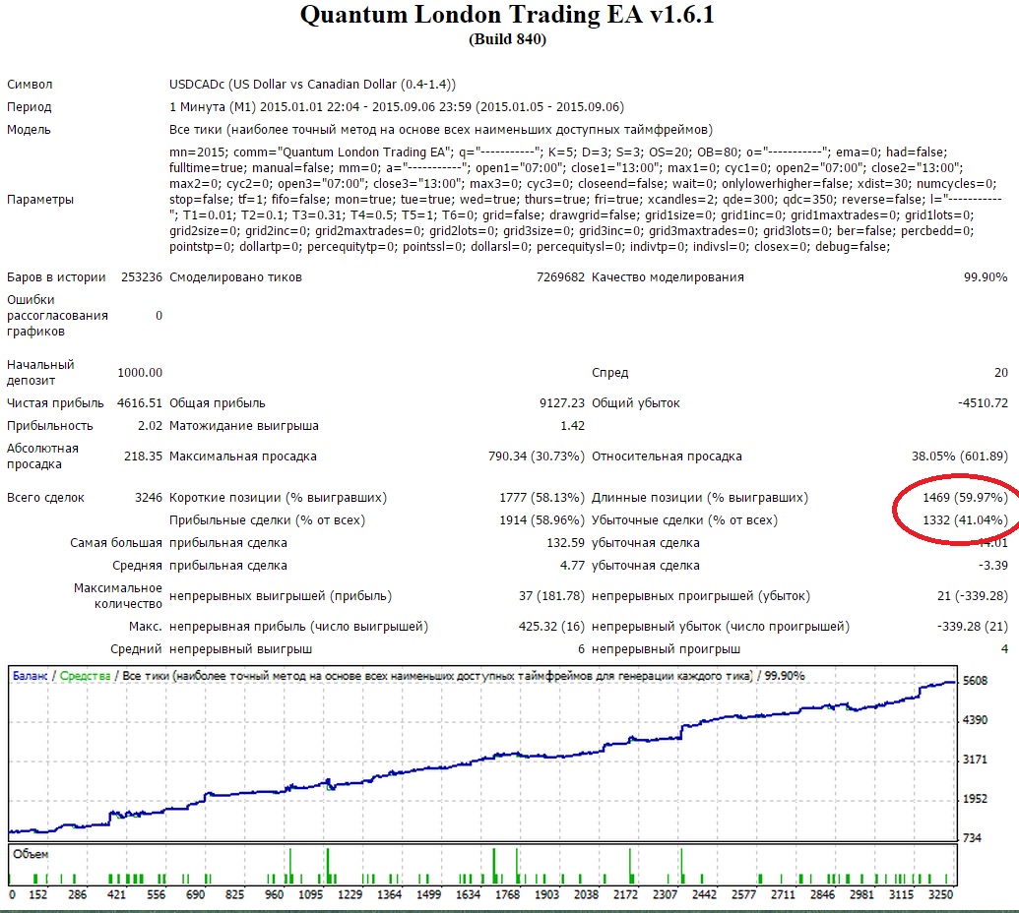Click the absolute drawdown value '218.35'
Image resolution: width=1019 pixels, height=913 pixels.
[x=143, y=456]
